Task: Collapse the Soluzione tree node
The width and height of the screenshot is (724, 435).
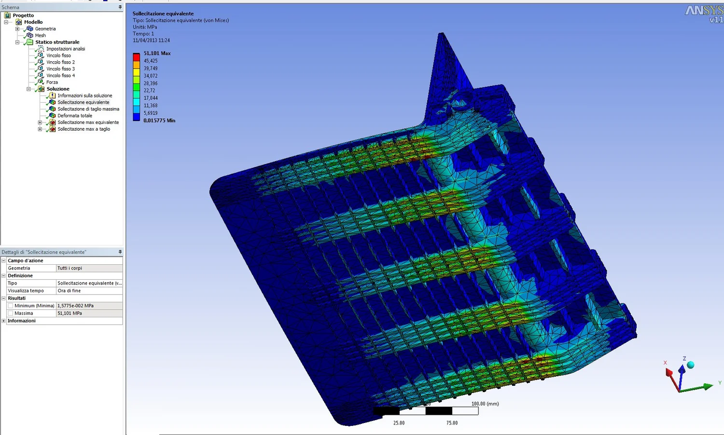Action: pyautogui.click(x=28, y=89)
